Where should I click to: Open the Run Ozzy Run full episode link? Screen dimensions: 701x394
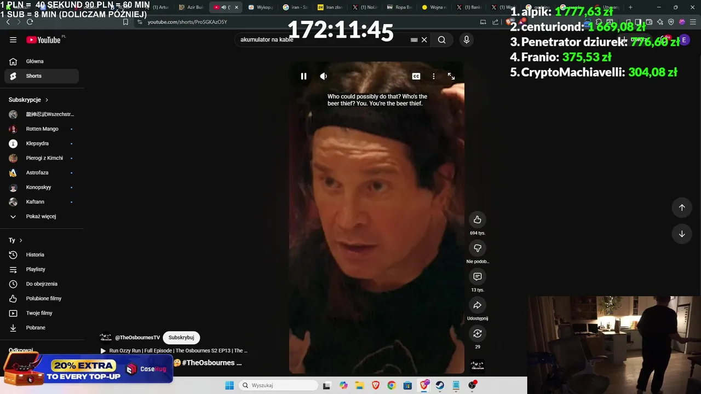174,351
